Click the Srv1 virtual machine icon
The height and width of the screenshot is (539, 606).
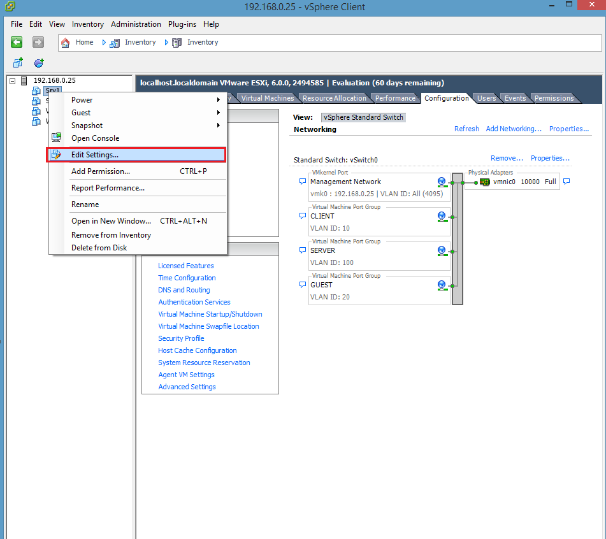pyautogui.click(x=36, y=91)
